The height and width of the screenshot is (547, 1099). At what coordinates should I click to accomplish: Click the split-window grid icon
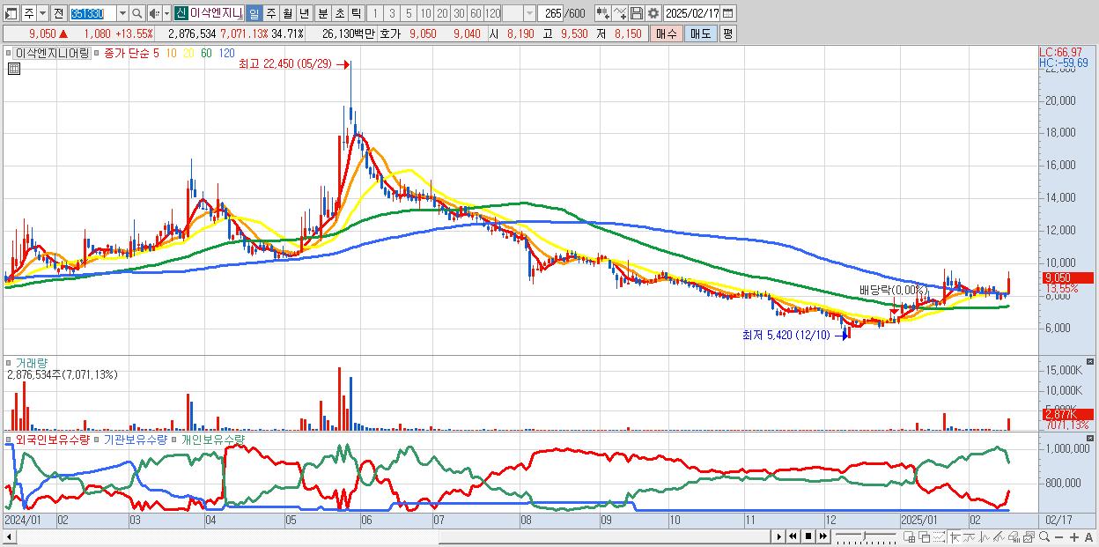pyautogui.click(x=910, y=536)
